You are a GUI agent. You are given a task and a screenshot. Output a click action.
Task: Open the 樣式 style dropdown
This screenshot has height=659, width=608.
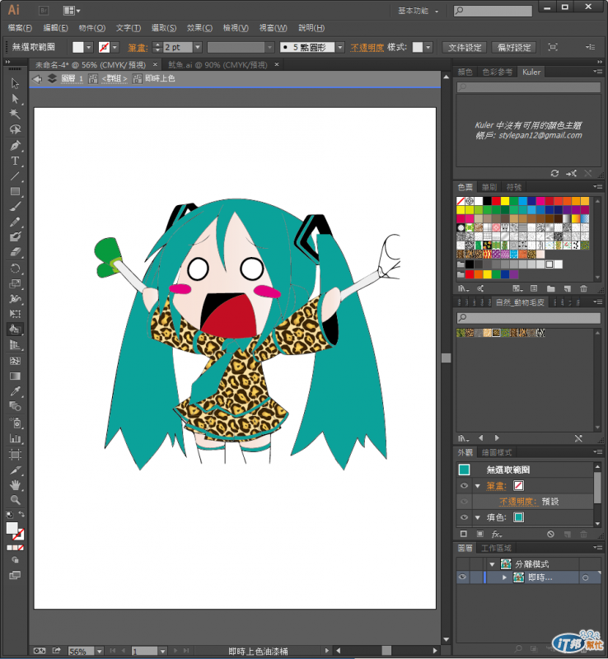click(428, 48)
